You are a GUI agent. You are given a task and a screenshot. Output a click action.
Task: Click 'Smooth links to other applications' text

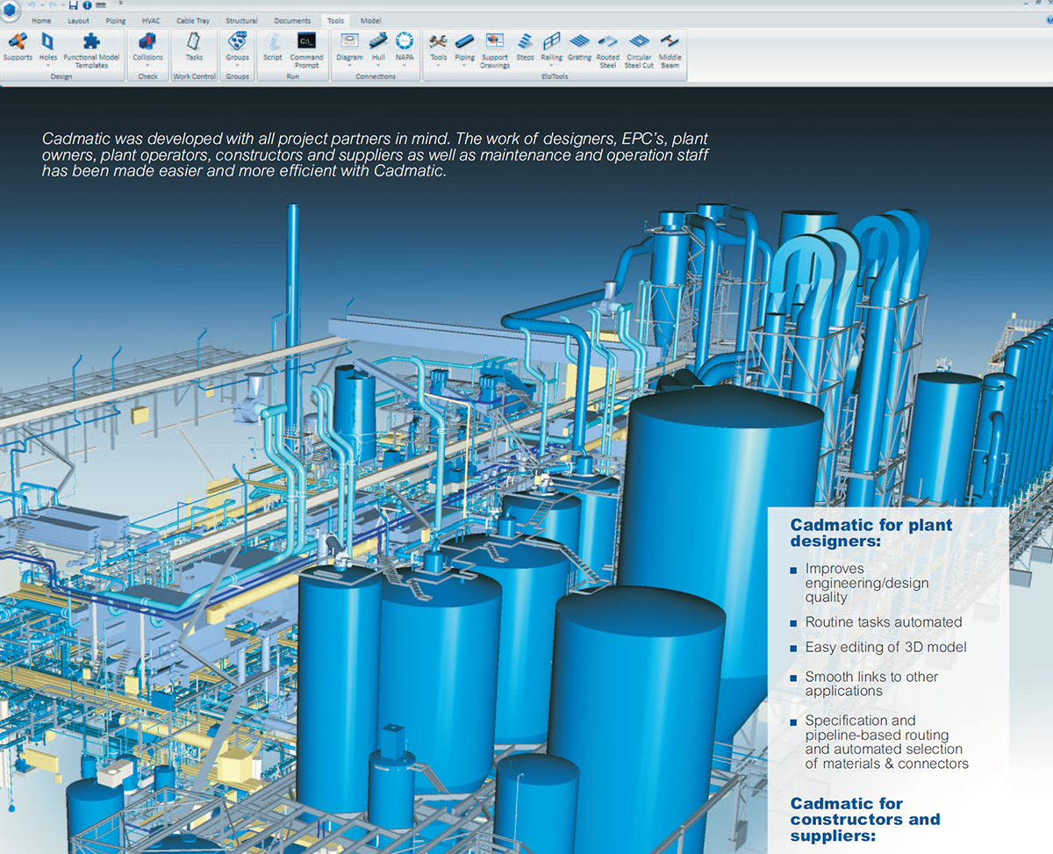tap(871, 684)
